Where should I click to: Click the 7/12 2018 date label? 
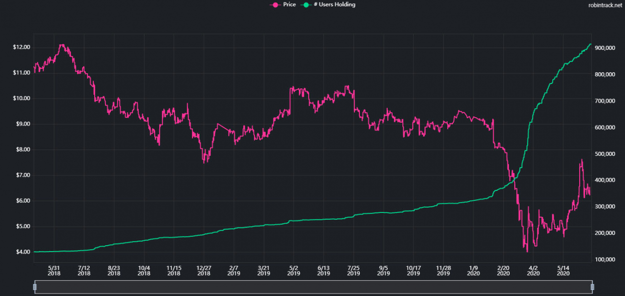(x=84, y=271)
